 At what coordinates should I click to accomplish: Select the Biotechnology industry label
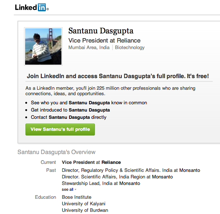click(x=130, y=48)
